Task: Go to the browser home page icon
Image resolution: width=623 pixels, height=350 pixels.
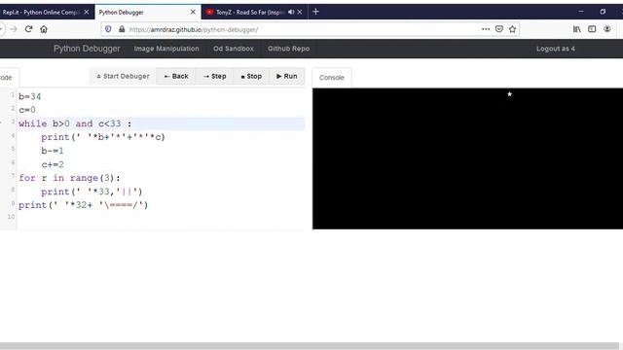Action: pos(44,29)
